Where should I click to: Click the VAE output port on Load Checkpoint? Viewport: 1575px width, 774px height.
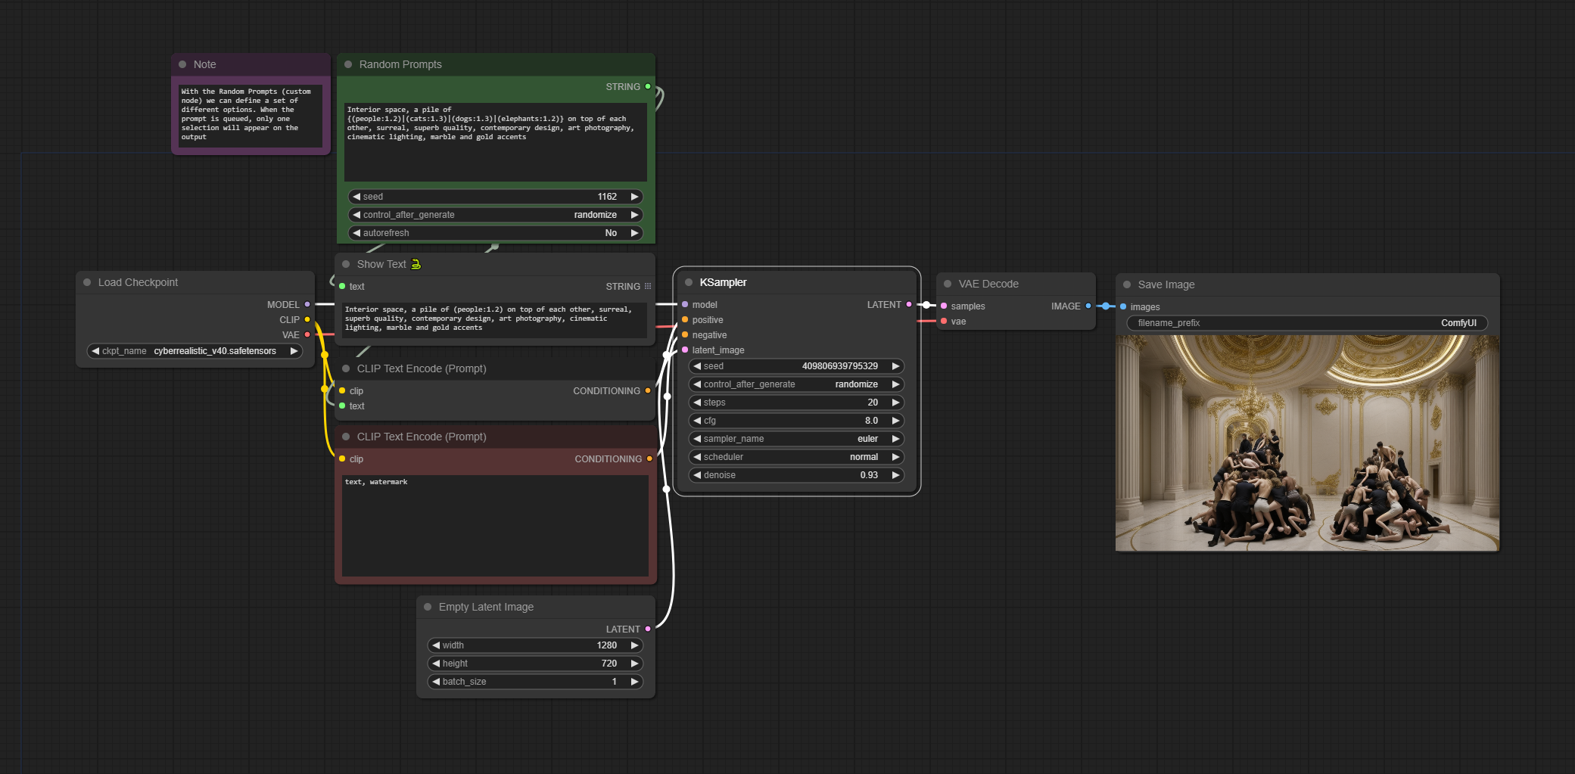point(307,334)
